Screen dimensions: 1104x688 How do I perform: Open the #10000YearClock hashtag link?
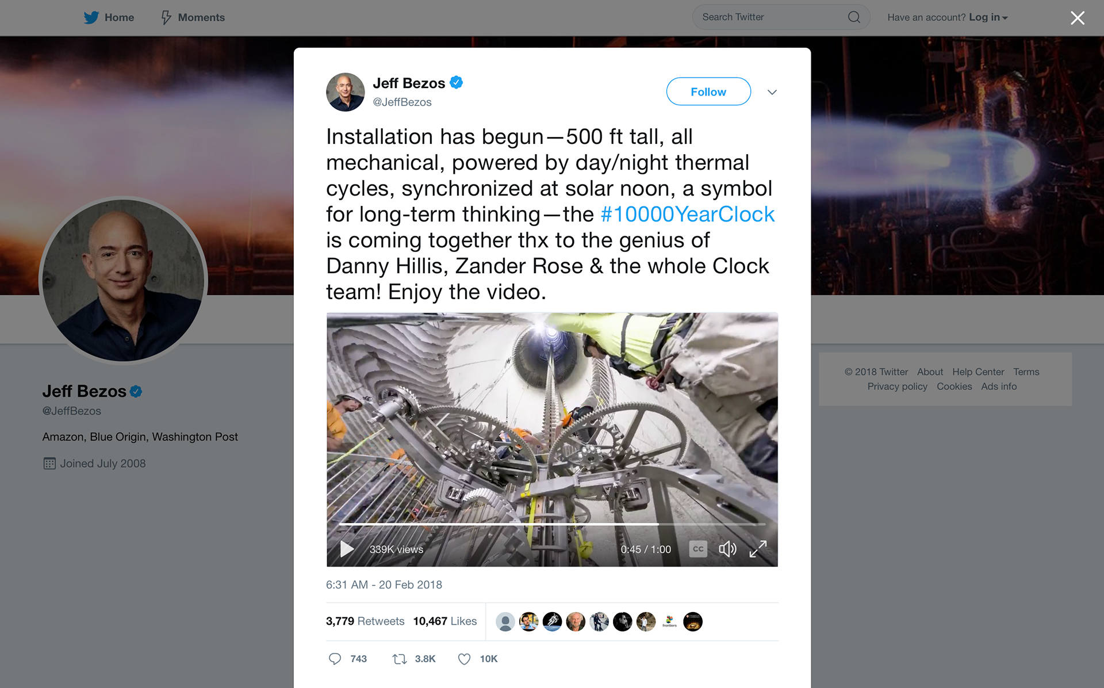(x=688, y=214)
